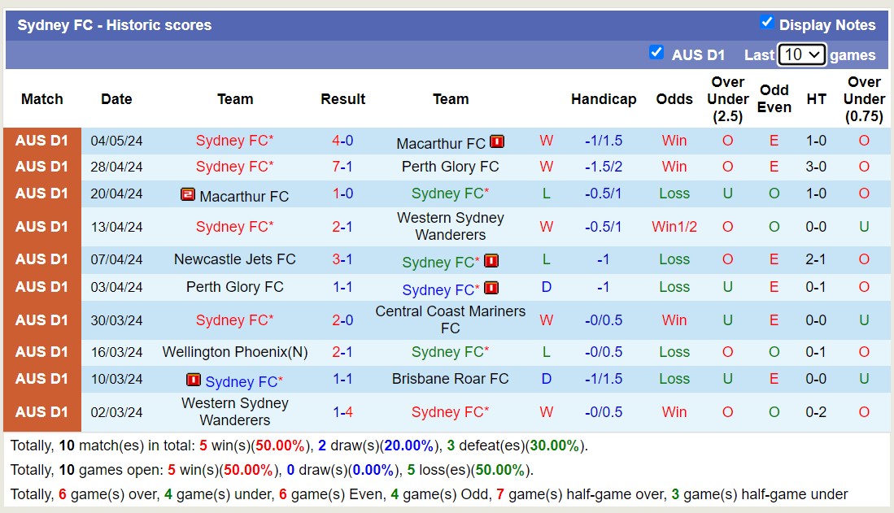Disable the AUS D1 filter checkbox

point(656,54)
